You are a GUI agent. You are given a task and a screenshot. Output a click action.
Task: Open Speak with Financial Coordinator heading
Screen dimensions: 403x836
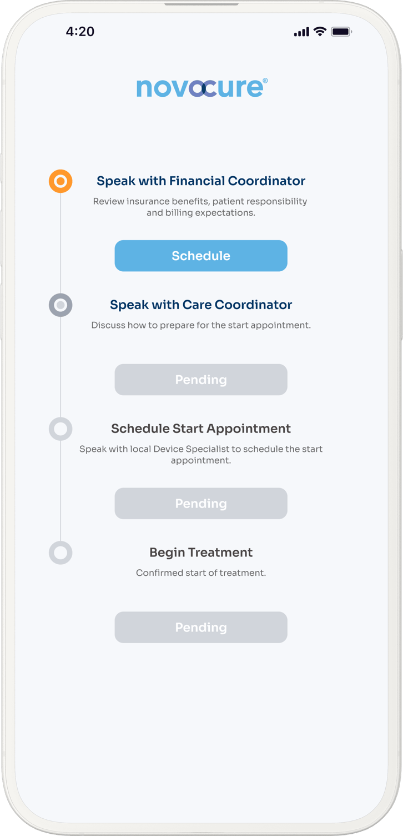click(x=201, y=181)
